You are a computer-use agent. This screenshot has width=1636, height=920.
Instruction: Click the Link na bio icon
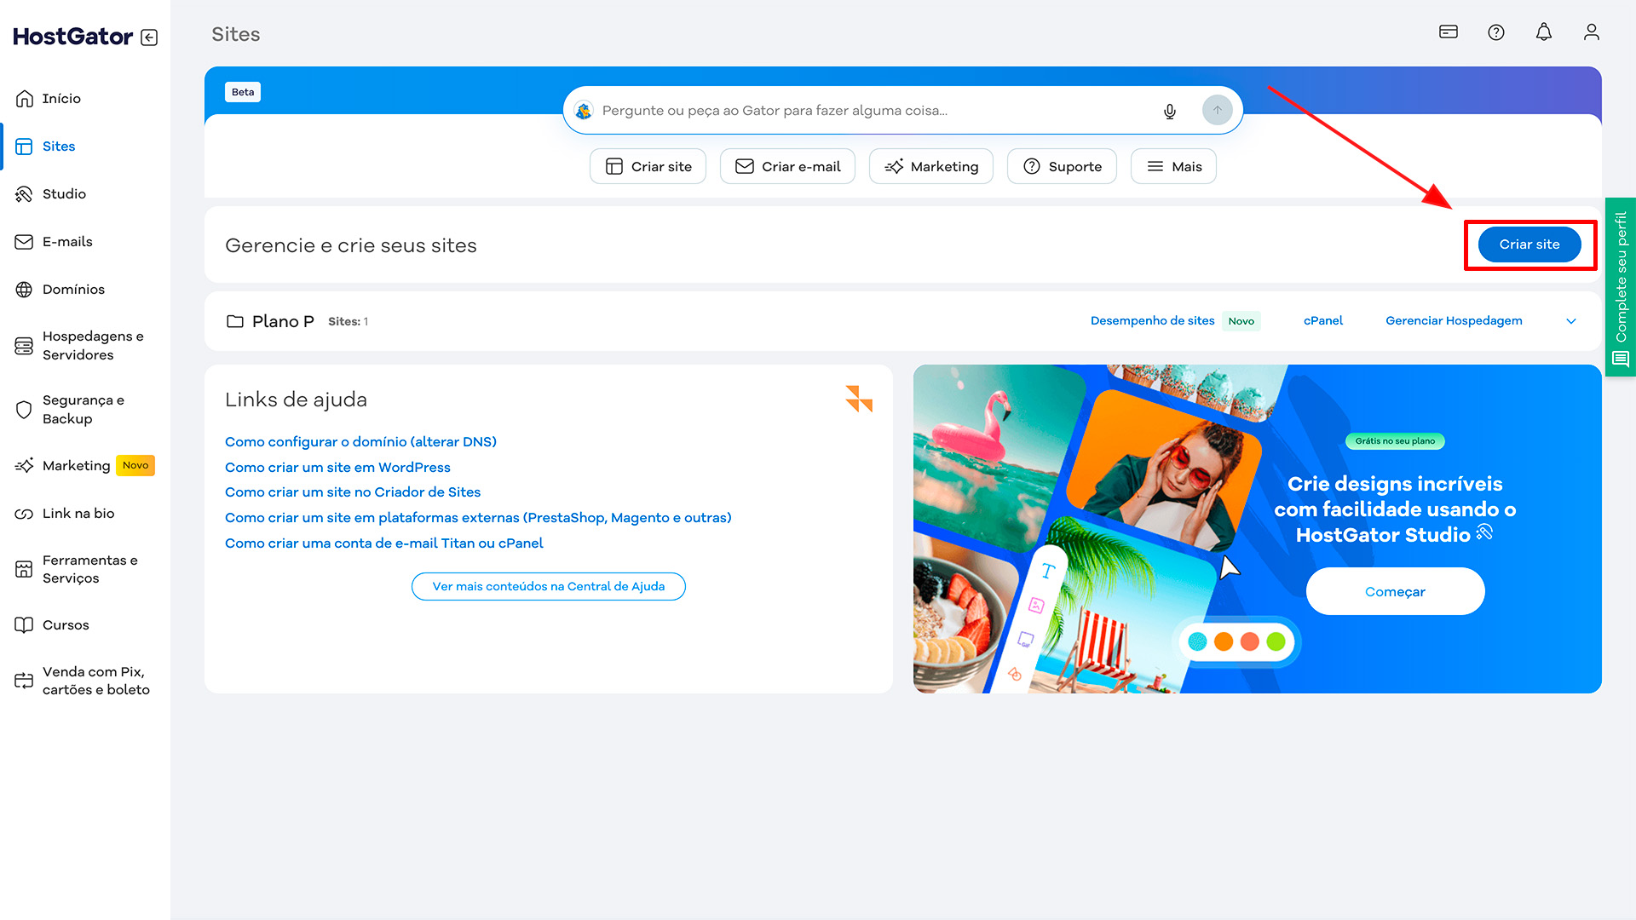click(24, 514)
